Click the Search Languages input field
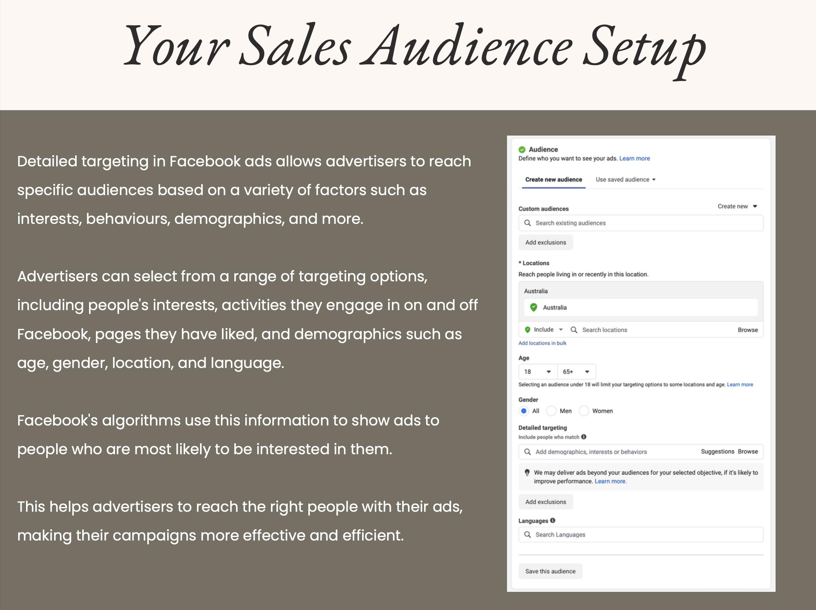The height and width of the screenshot is (610, 816). coord(641,534)
